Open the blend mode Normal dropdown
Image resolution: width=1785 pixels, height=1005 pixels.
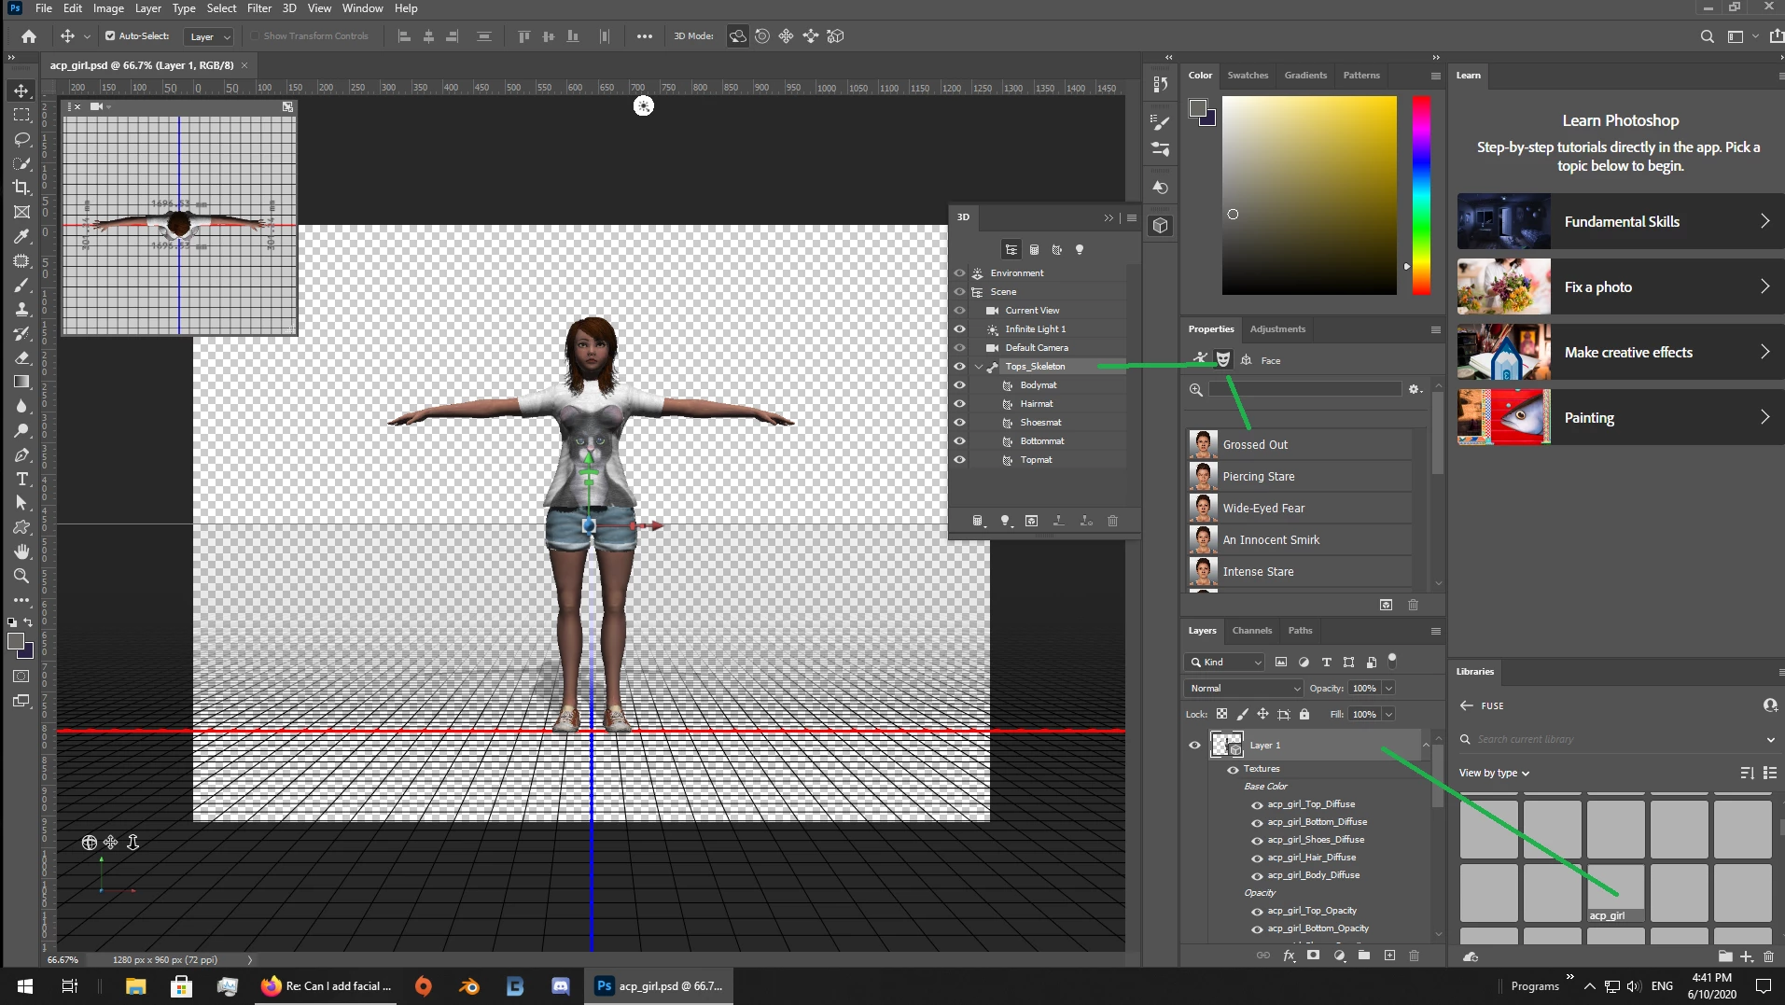coord(1245,689)
